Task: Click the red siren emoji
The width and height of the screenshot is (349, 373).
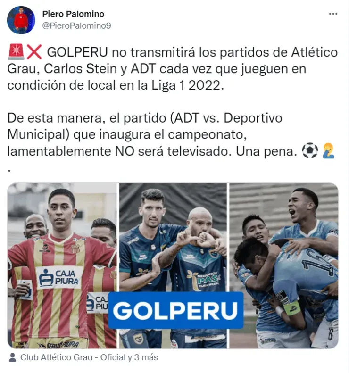Action: 16,52
